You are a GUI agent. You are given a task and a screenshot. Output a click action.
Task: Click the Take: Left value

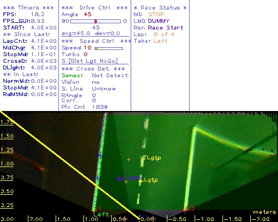[x=160, y=41]
